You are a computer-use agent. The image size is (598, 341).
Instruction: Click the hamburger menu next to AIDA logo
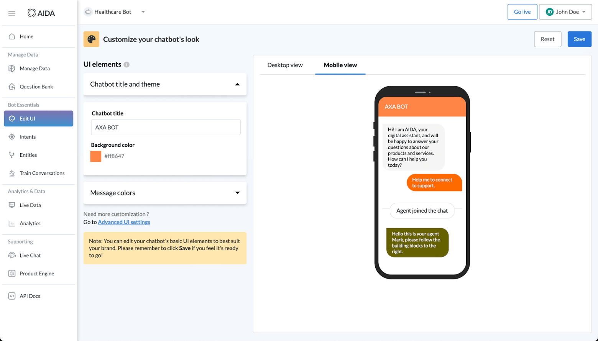pos(11,13)
